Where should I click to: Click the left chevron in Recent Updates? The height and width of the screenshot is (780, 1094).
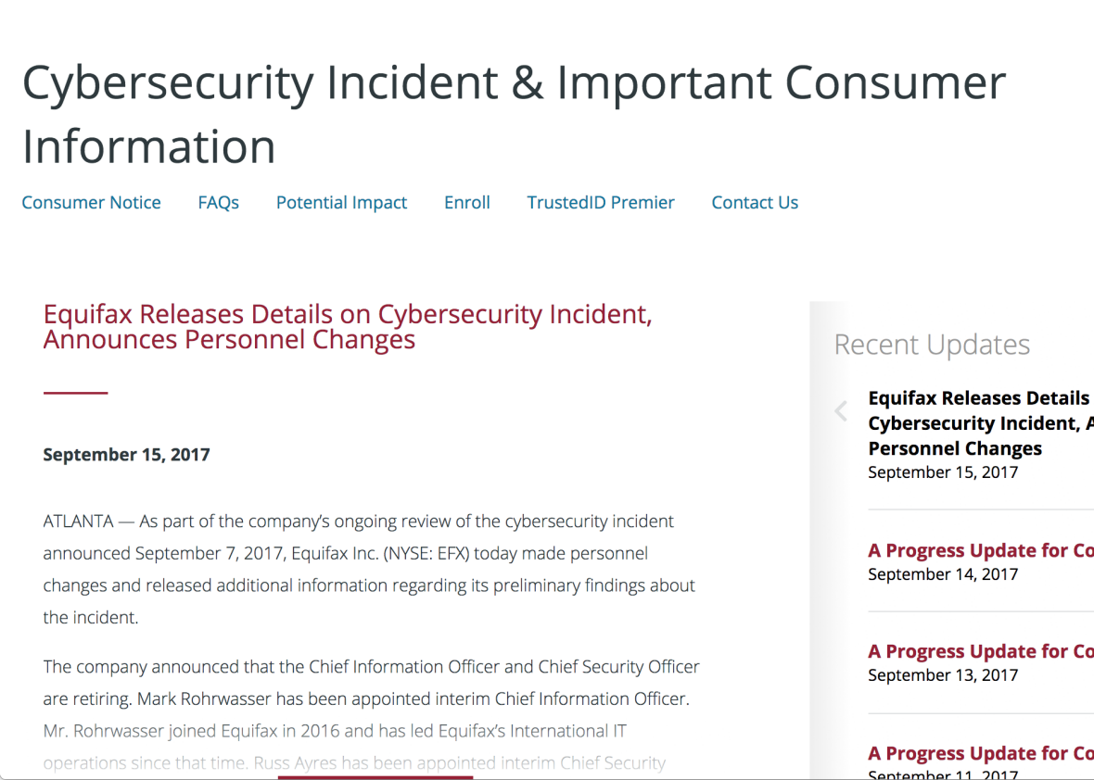click(x=841, y=411)
